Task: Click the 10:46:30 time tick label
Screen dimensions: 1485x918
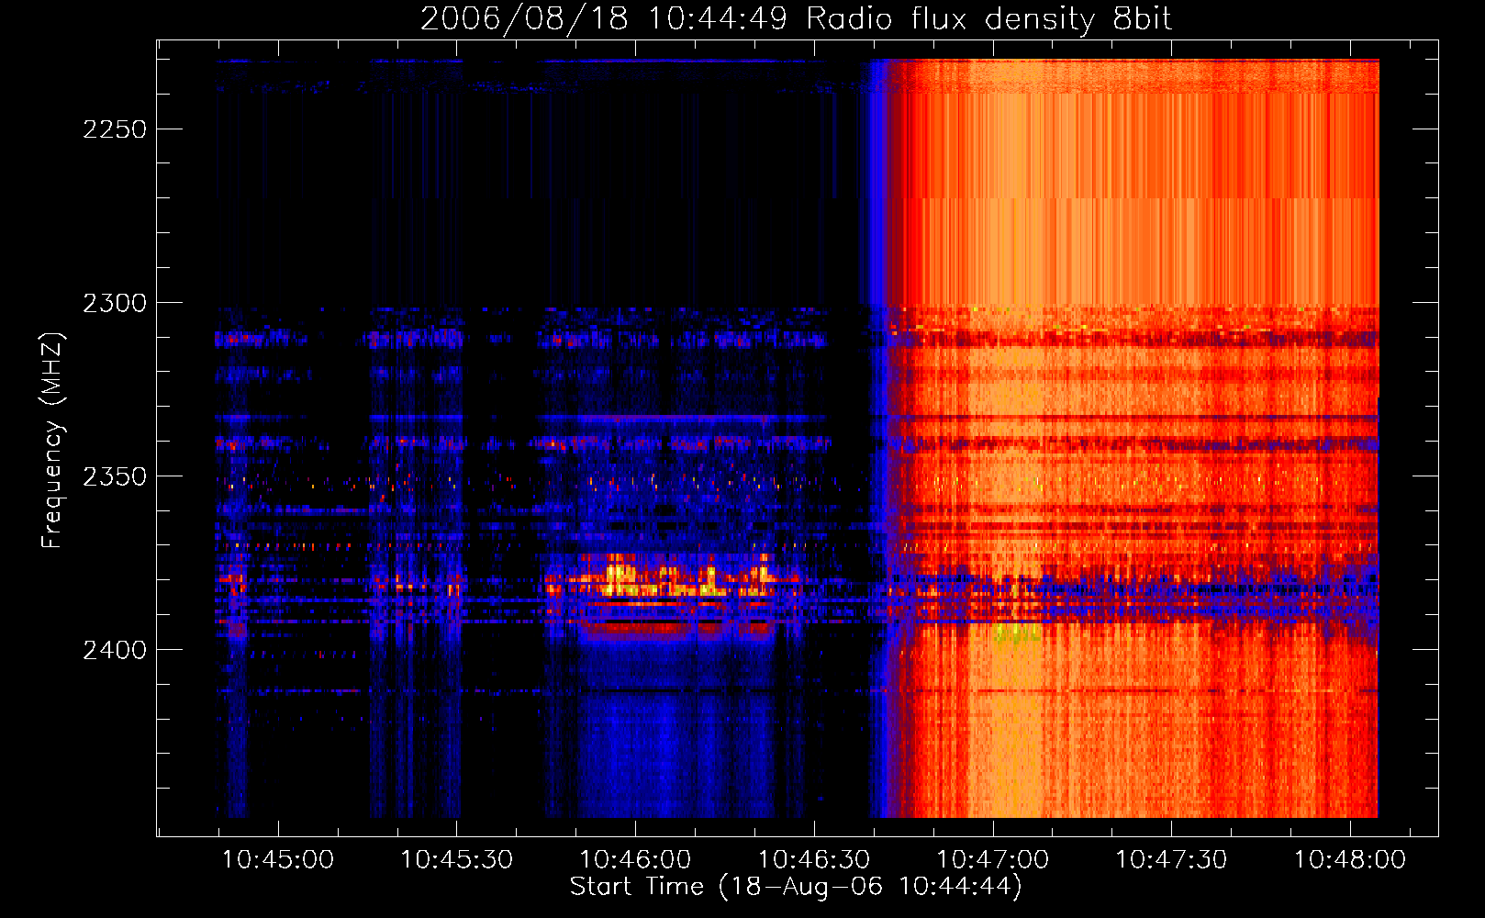Action: [x=814, y=860]
